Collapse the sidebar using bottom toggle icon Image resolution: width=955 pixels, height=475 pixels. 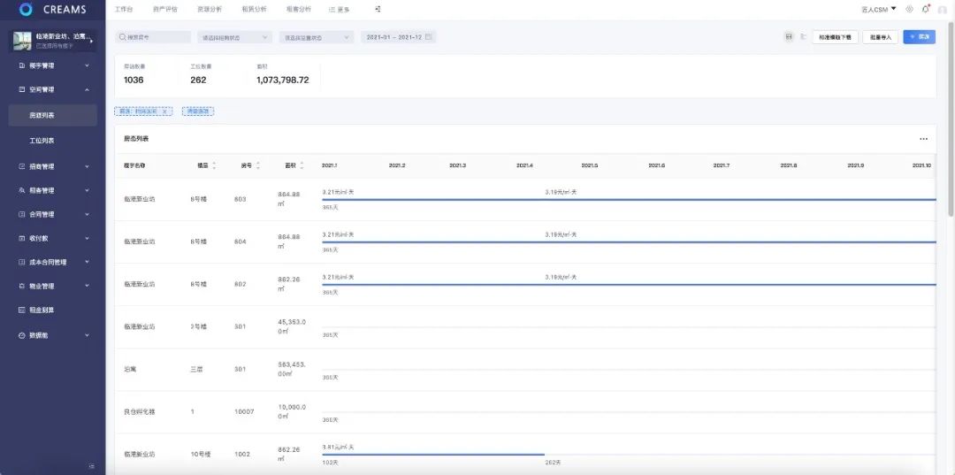pyautogui.click(x=91, y=466)
